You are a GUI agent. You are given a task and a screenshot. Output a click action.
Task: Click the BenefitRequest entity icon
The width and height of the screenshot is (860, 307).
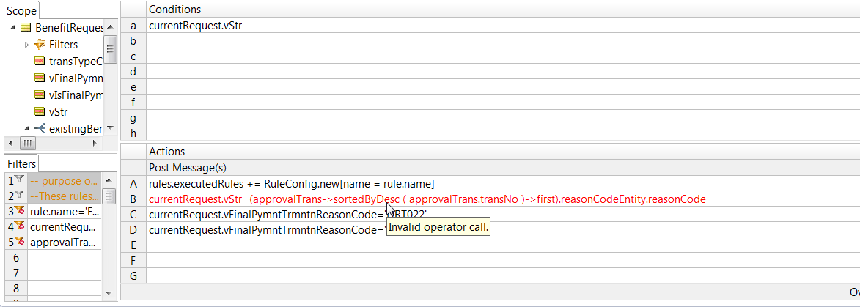click(x=25, y=27)
